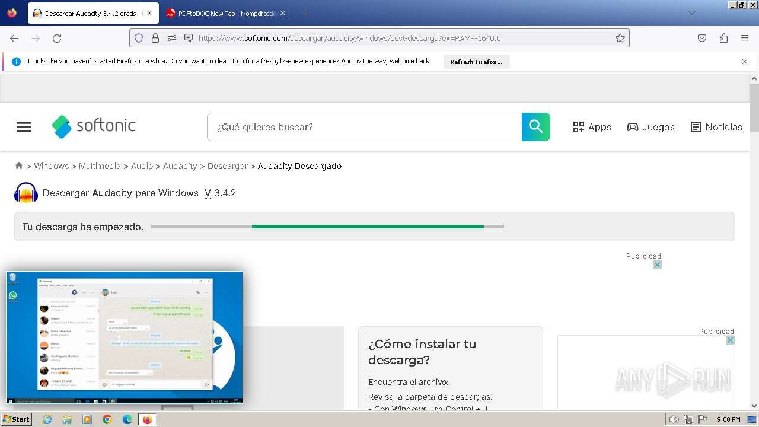Open the Firefox application menu
The image size is (759, 427).
745,38
